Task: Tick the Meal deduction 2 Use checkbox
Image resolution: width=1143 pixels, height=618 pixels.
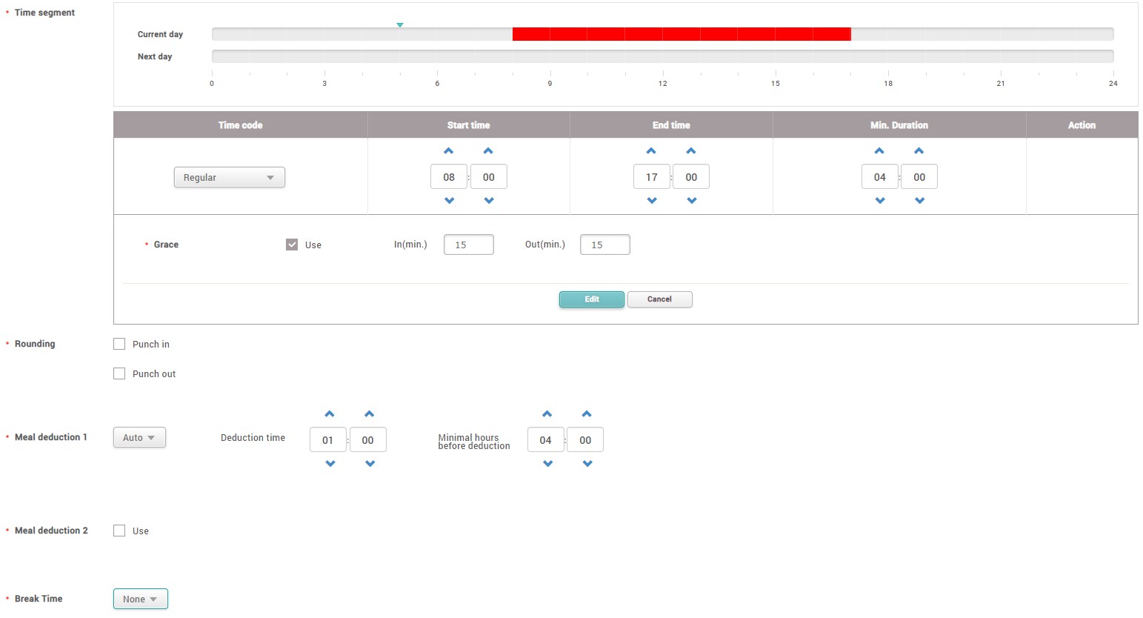Action: pos(119,531)
